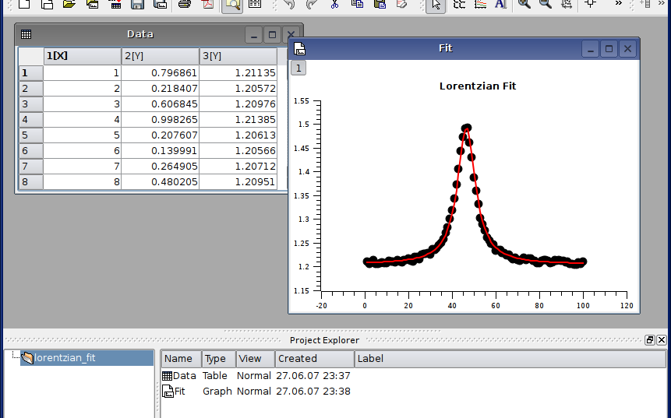Click the cell containing 0.796861
This screenshot has width=671, height=418.
161,73
